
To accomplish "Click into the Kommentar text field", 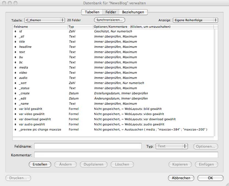I will point(126,155).
